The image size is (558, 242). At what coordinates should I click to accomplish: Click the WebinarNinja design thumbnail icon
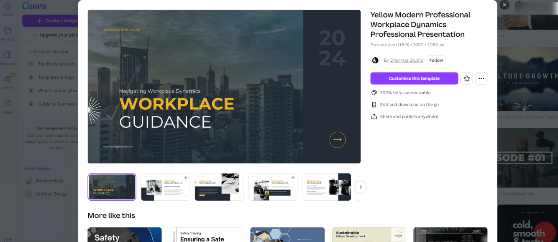click(28, 181)
